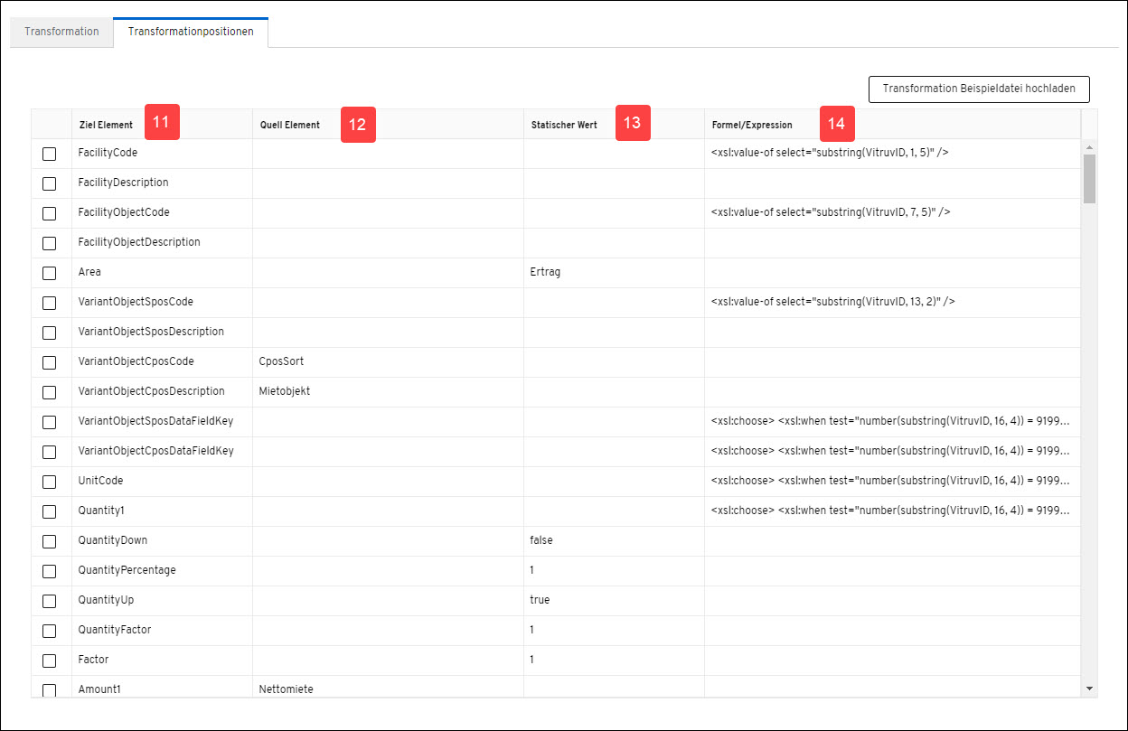This screenshot has height=731, width=1128.
Task: Click the scrollbar up arrow
Action: pyautogui.click(x=1089, y=147)
